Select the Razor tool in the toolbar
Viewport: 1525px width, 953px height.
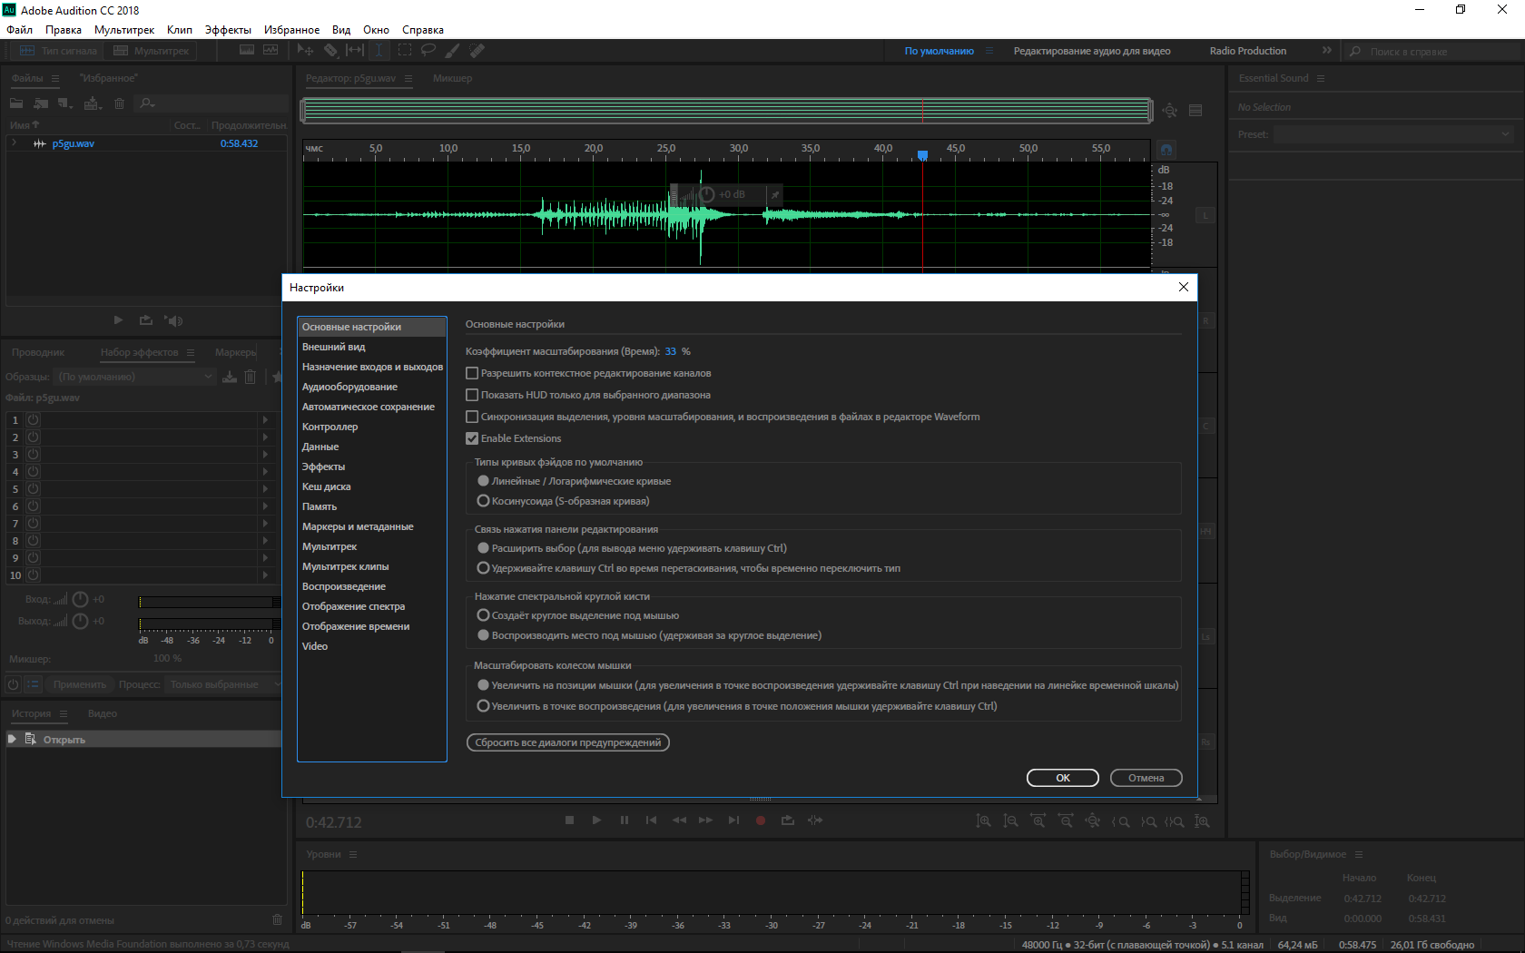330,51
